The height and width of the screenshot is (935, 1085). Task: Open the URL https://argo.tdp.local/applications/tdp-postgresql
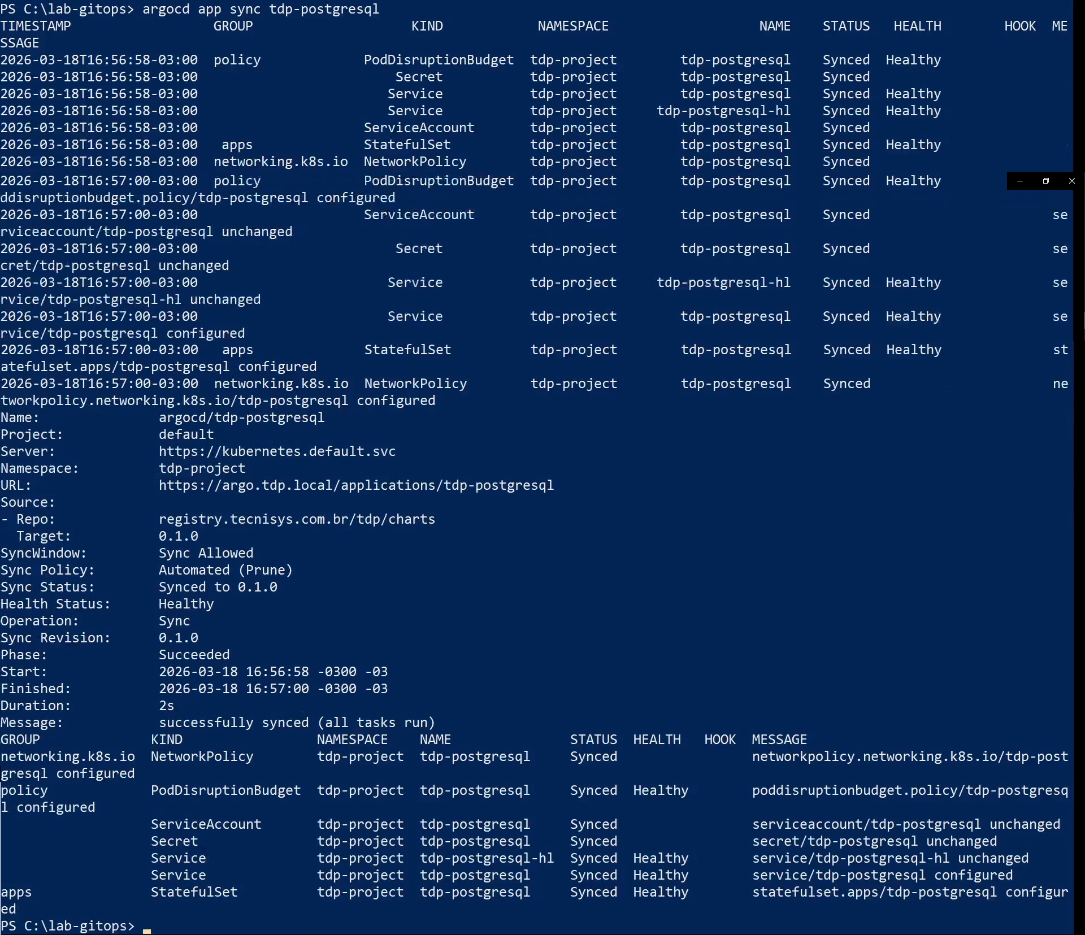coord(356,485)
